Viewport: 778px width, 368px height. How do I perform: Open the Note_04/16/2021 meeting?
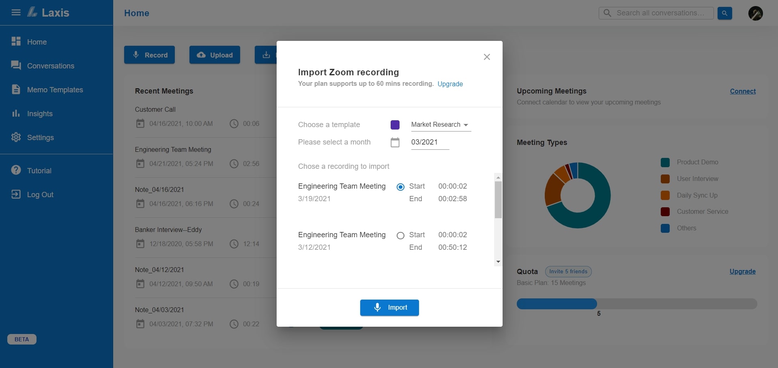(x=159, y=189)
